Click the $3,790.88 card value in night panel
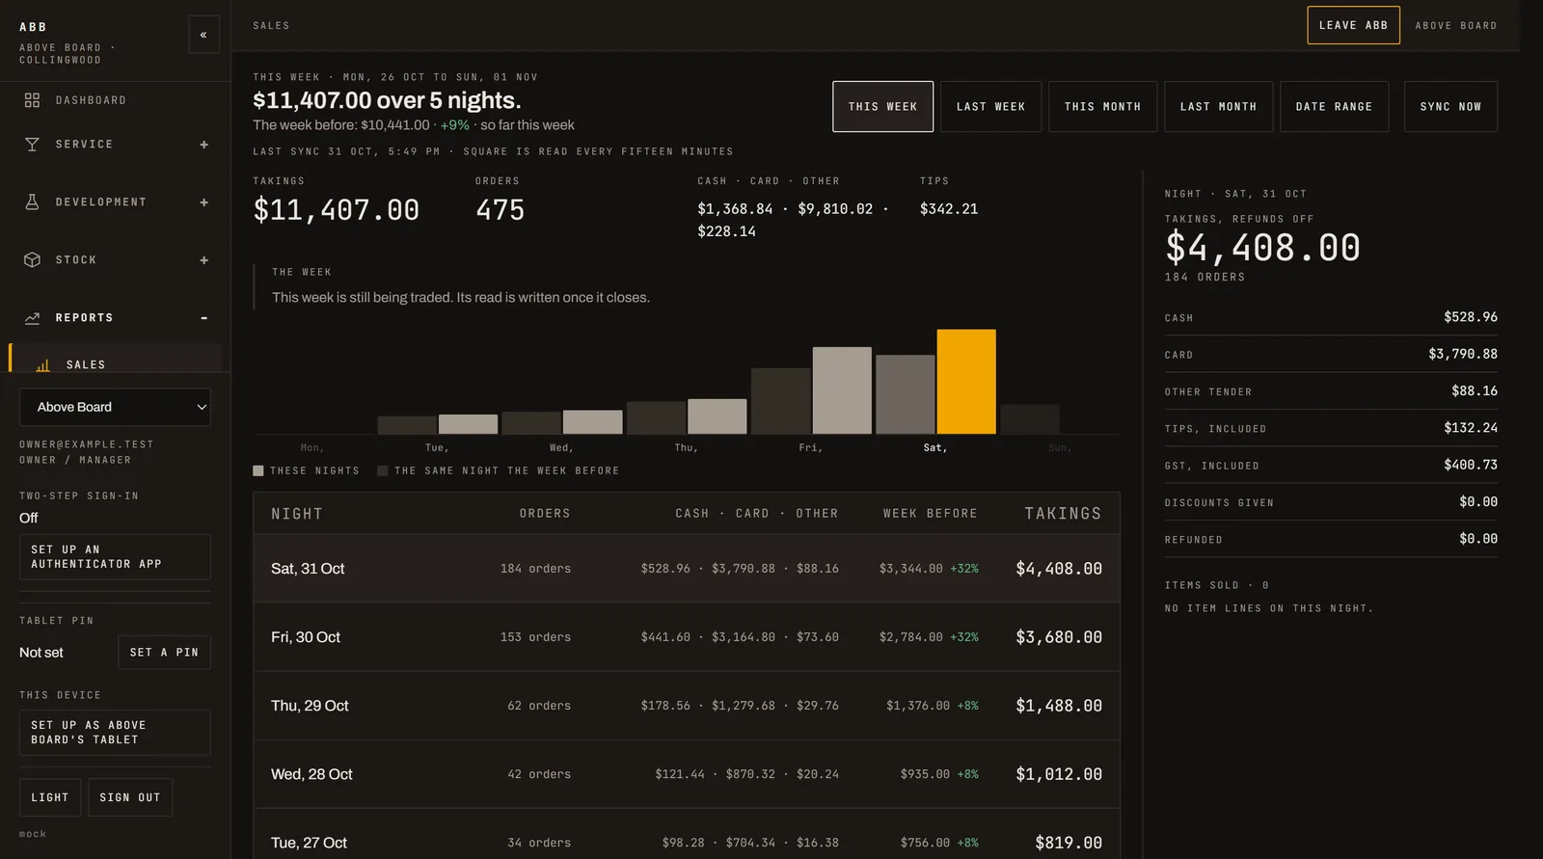 pos(1463,354)
